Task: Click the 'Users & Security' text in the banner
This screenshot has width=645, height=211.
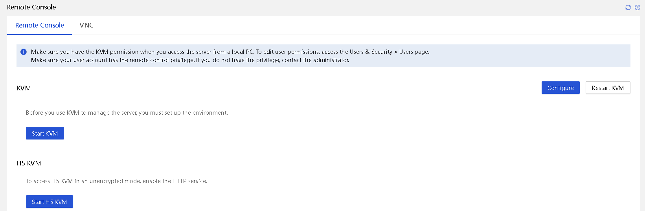Action: (x=371, y=52)
